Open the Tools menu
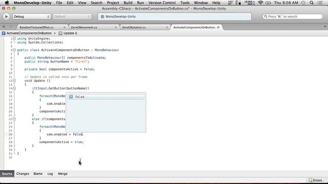328x184 pixels. [x=184, y=3]
